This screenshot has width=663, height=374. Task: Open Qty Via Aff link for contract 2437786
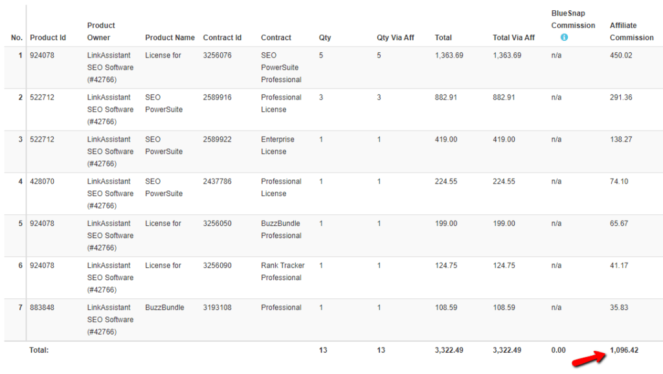[x=379, y=182]
